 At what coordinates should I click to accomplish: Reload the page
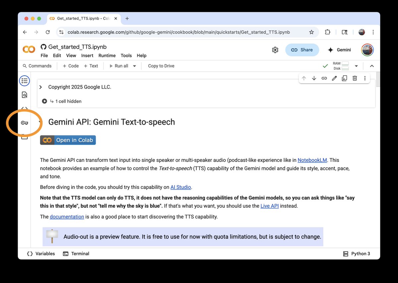coord(48,32)
